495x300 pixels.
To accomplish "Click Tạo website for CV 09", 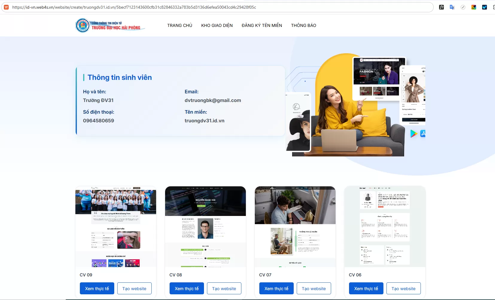I will [134, 288].
